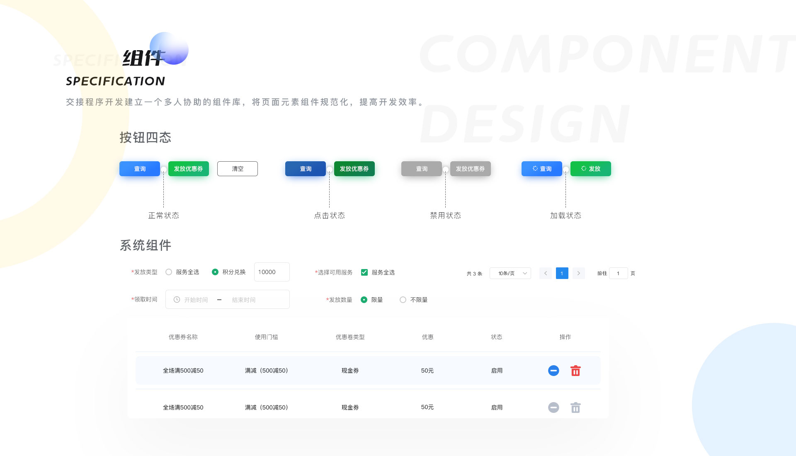Click 满减（500减50）in the first row

[267, 371]
